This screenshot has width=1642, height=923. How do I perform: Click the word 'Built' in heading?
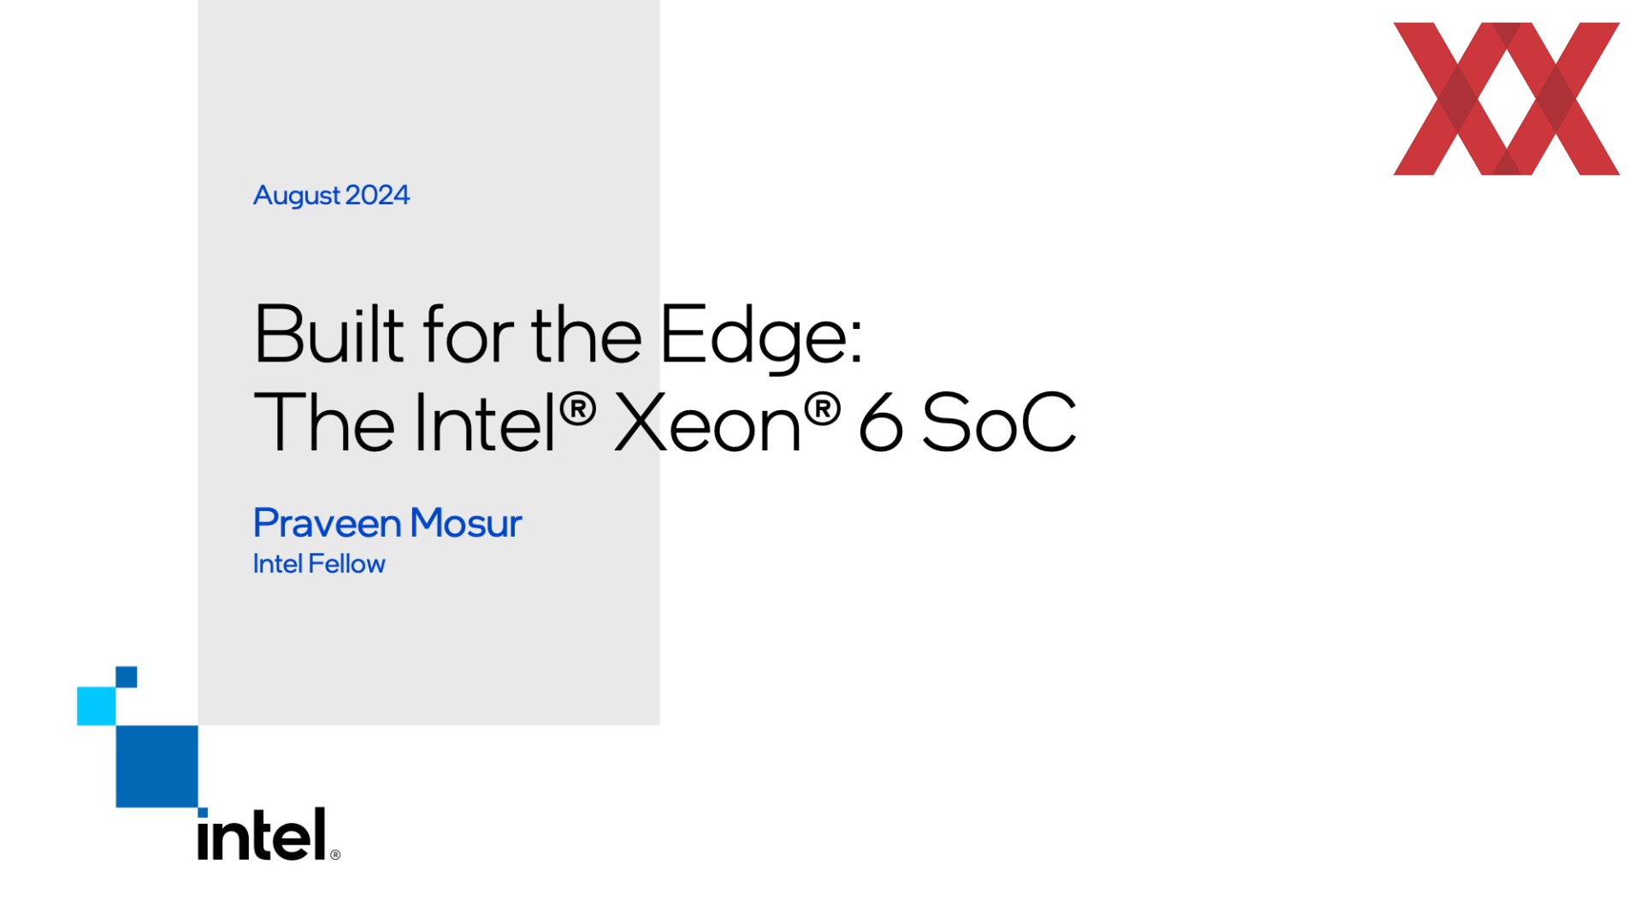coord(329,333)
